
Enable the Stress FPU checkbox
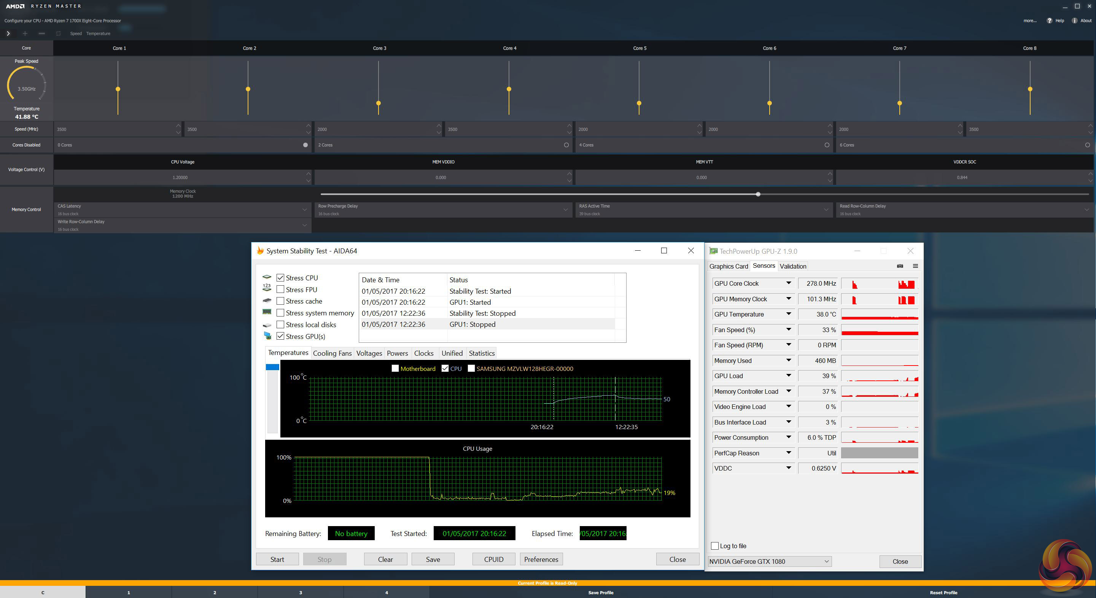(280, 289)
